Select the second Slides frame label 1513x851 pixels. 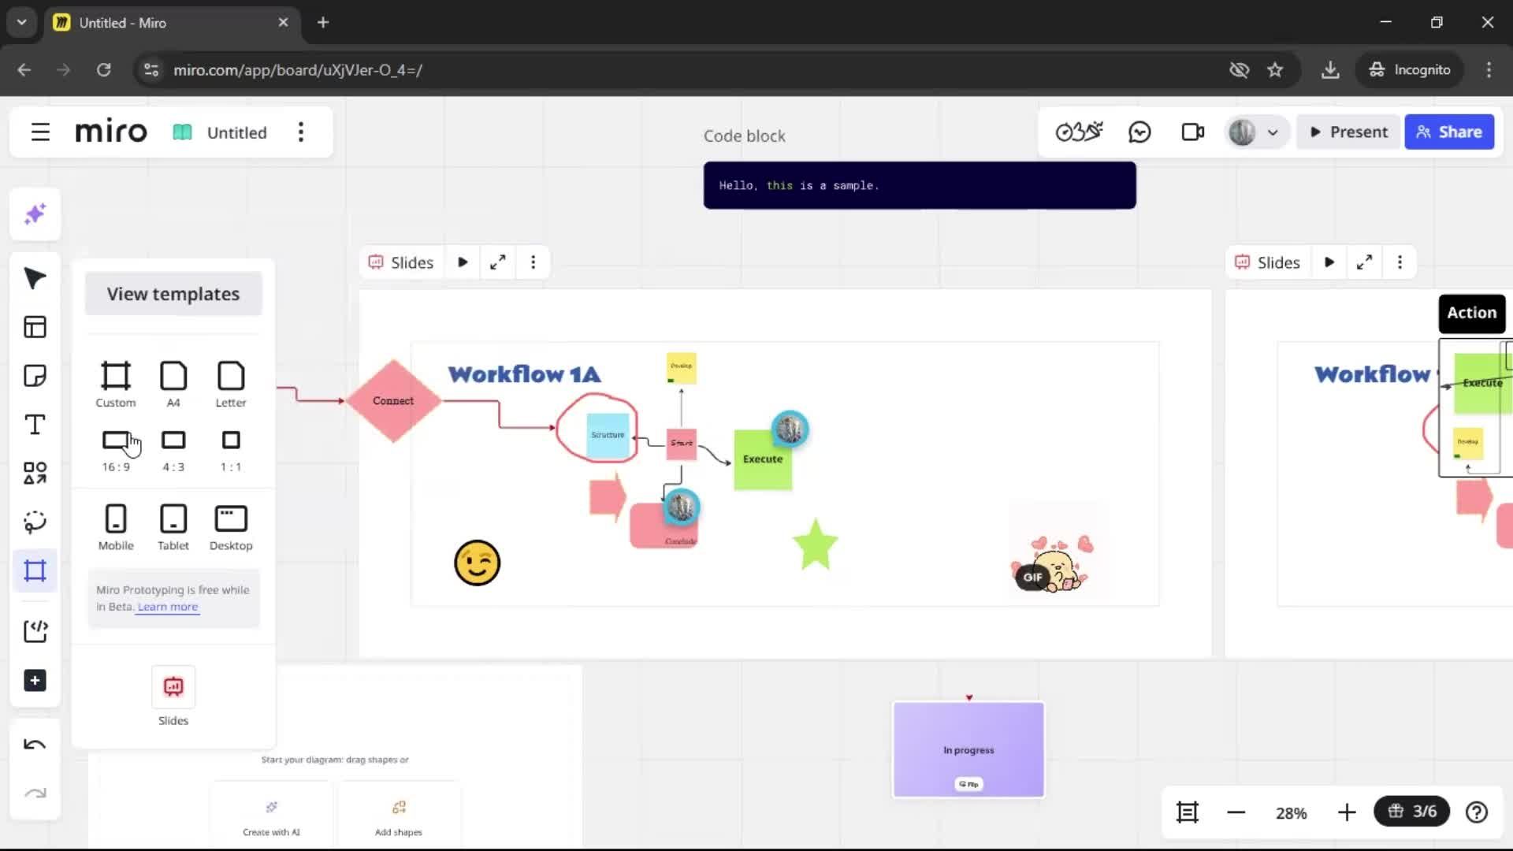[x=1267, y=262]
